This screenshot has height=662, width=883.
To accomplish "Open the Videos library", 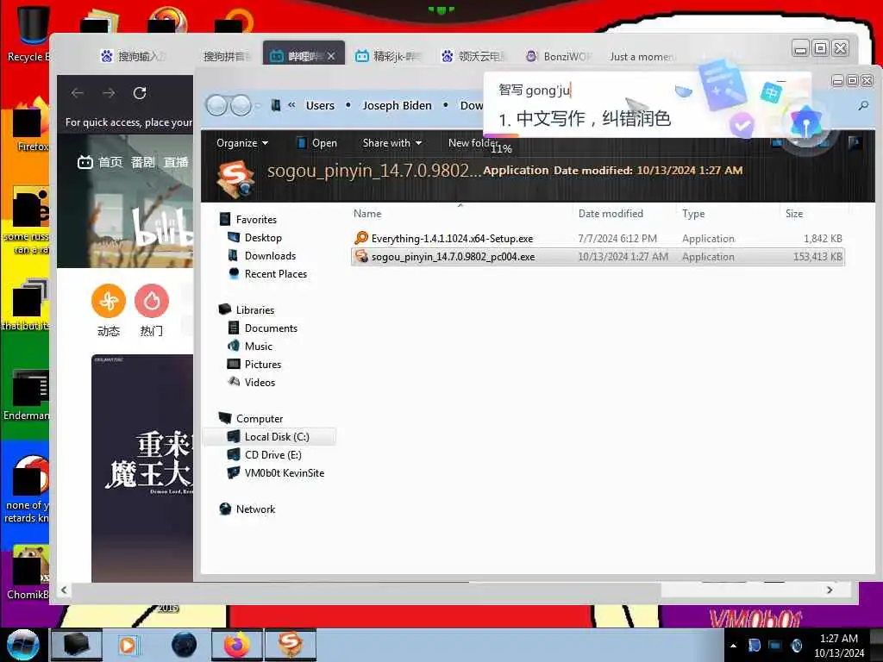I will pos(251,382).
